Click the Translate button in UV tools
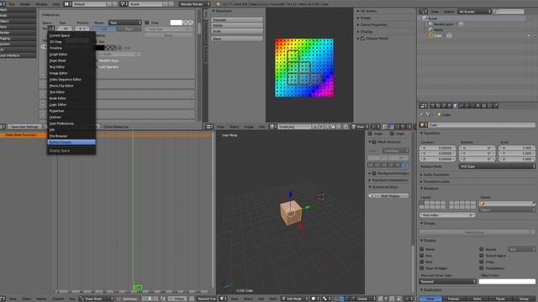538x302 pixels. click(x=237, y=20)
